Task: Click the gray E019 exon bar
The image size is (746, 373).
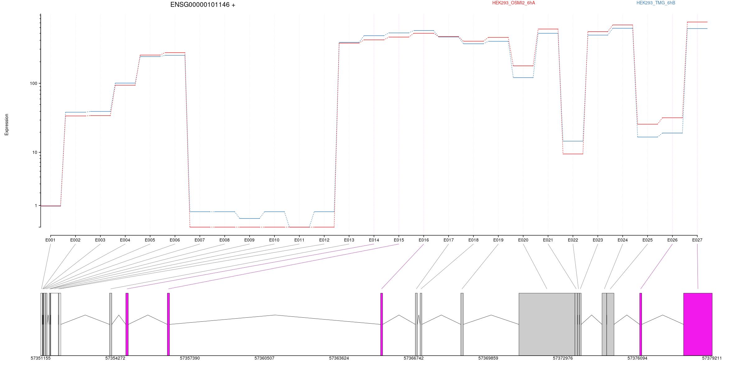Action: click(x=462, y=324)
